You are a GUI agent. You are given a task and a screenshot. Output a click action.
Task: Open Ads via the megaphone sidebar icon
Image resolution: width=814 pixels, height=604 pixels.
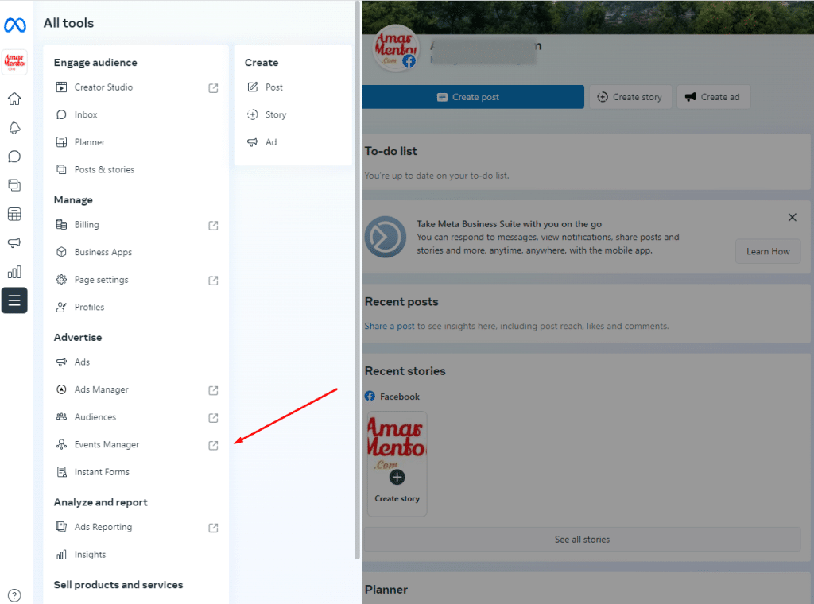tap(14, 242)
